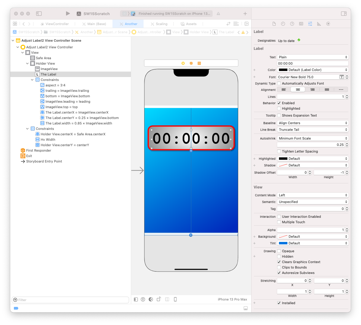The width and height of the screenshot is (361, 325).
Task: Enable Tighten Letter Spacing checkbox
Action: coord(279,151)
